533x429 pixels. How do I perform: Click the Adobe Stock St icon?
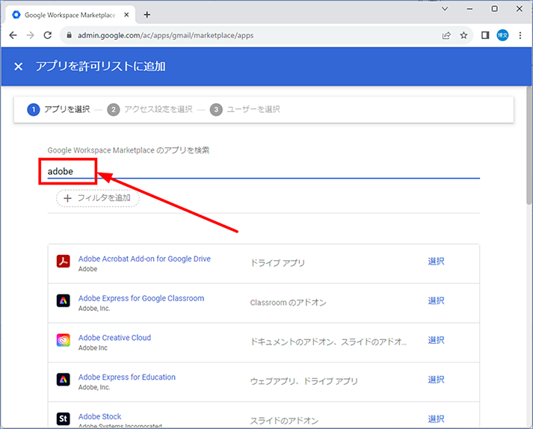click(x=64, y=419)
